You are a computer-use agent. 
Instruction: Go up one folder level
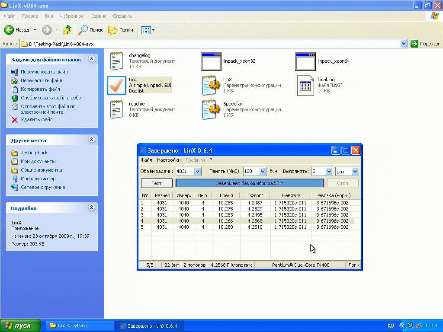click(67, 30)
